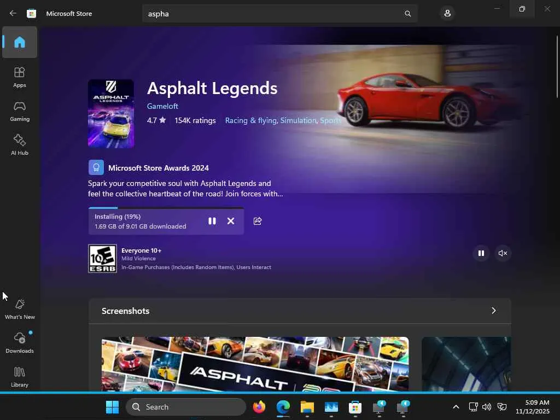The image size is (560, 420).
Task: Expand Screenshots with the chevron arrow
Action: 494,311
